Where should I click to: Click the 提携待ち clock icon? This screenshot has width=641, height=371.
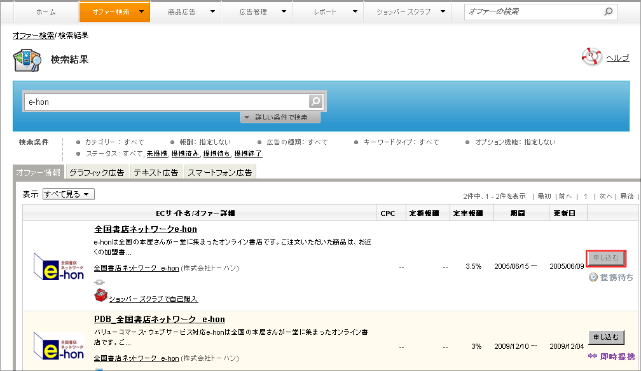593,278
